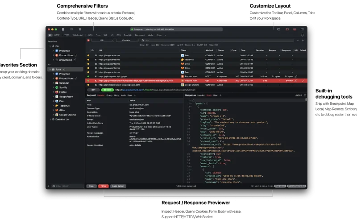Click the sidebar Filter input field
Screen dimensions: 357x223
pos(68,186)
